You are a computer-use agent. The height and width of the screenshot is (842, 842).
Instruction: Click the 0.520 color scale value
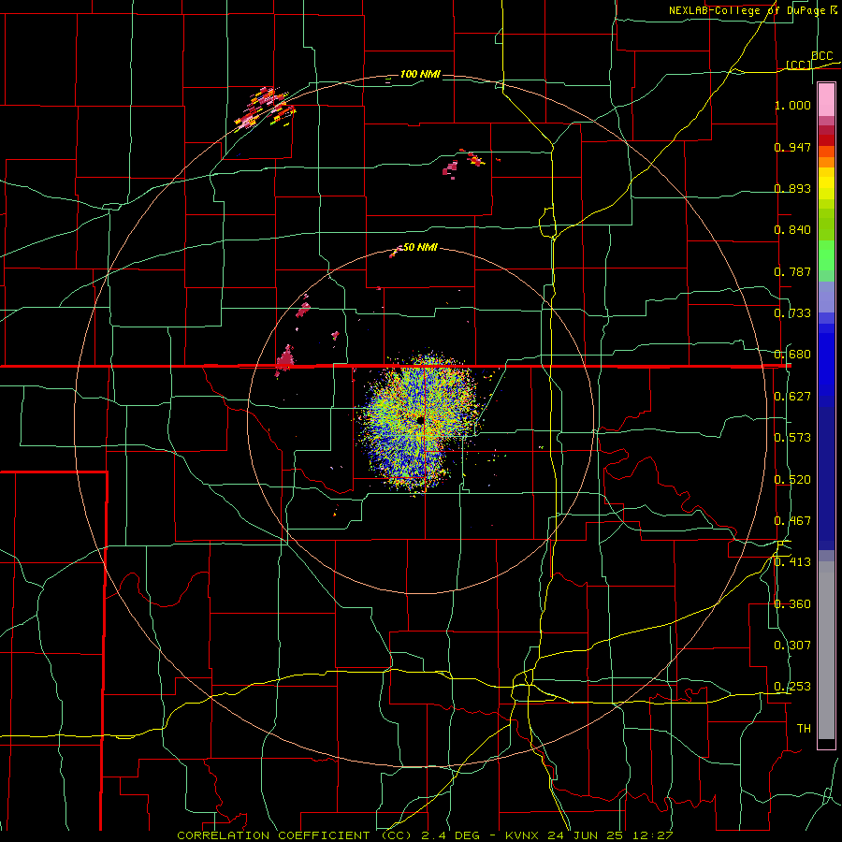792,480
